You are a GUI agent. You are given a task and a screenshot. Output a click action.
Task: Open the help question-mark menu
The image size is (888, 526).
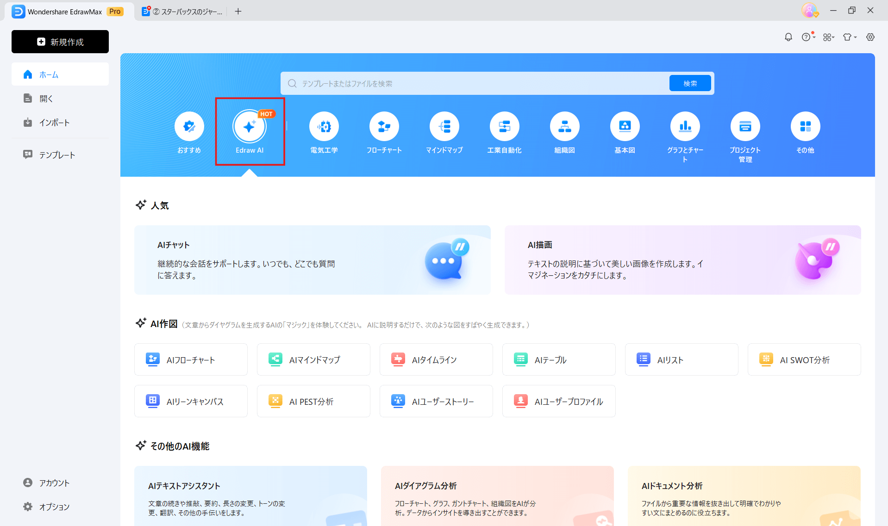click(x=808, y=37)
